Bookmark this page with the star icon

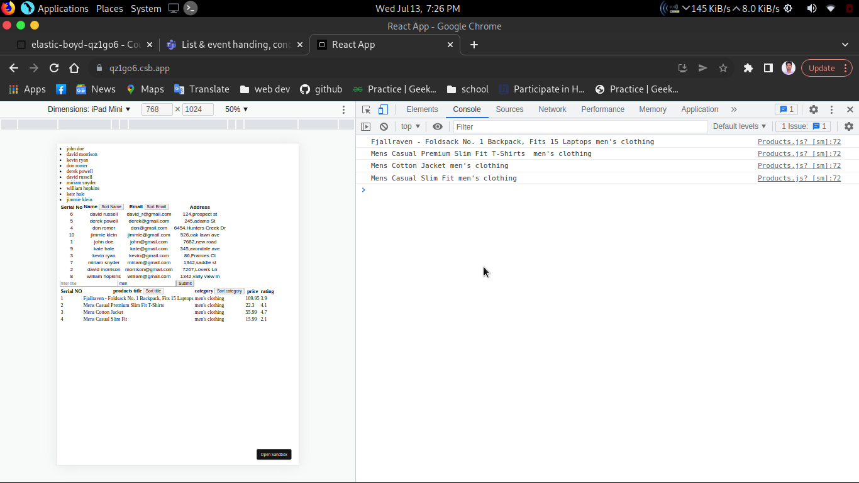(x=723, y=68)
